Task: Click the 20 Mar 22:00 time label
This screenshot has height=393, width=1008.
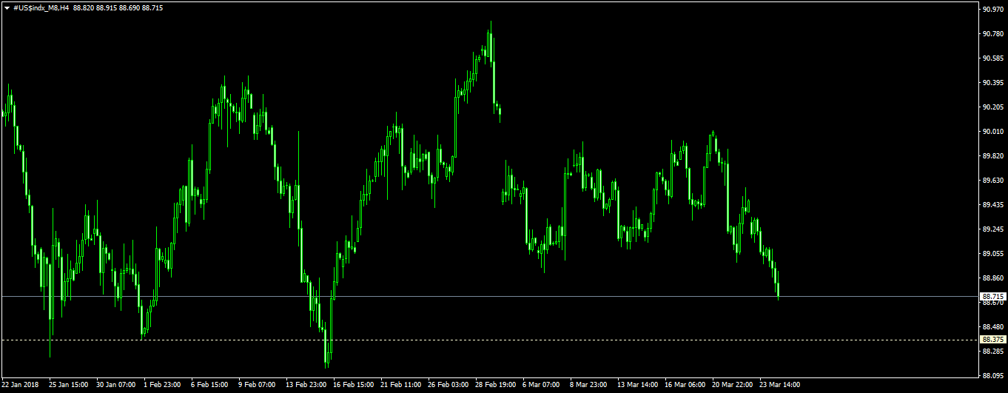Action: (732, 385)
